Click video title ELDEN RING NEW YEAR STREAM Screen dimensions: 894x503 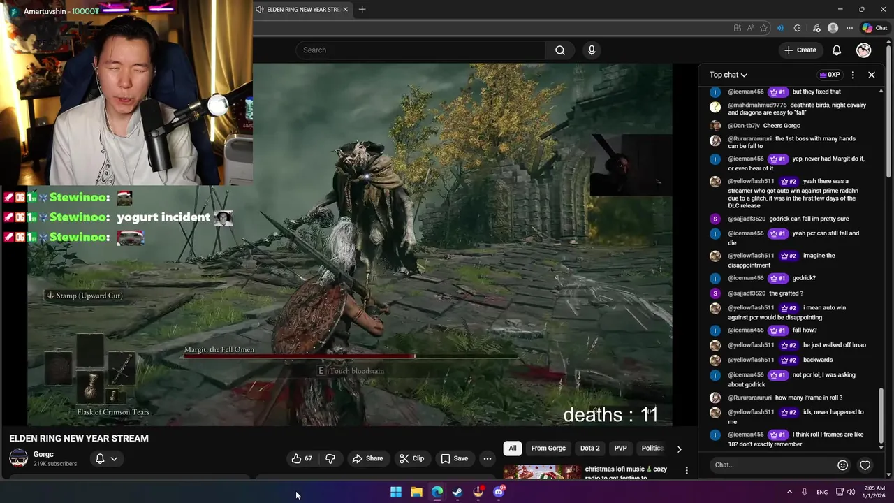point(79,438)
